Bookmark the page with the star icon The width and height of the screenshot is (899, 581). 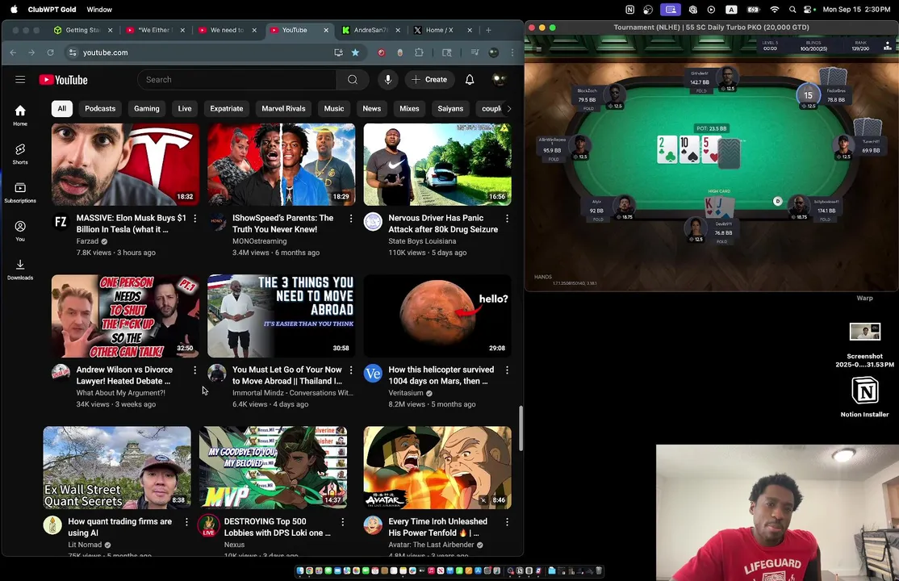tap(355, 52)
